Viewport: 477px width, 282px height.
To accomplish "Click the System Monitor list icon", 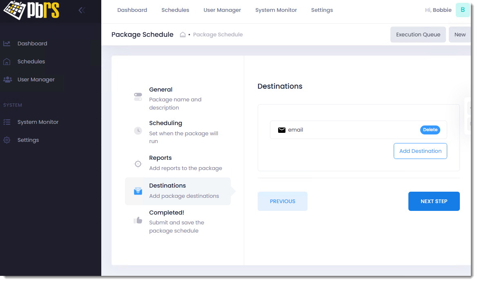I will pos(7,122).
